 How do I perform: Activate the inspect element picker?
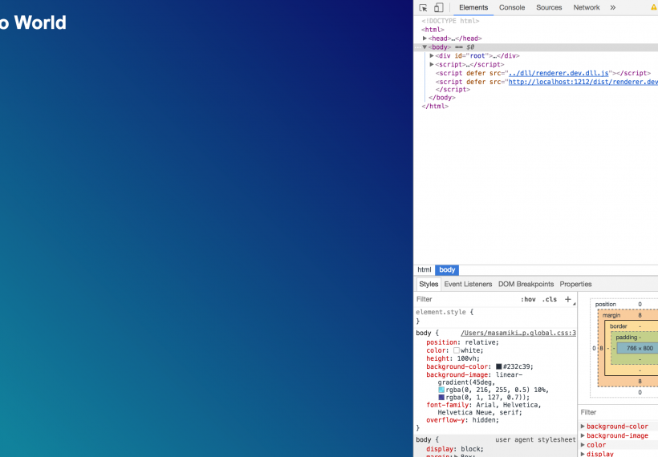tap(424, 8)
